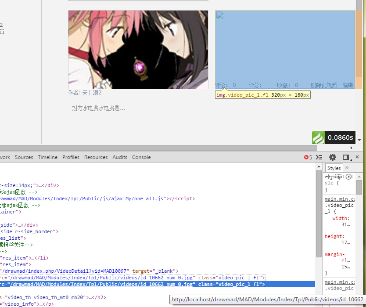366x307 pixels.
Task: Close the DevTools panel
Action: click(x=357, y=157)
